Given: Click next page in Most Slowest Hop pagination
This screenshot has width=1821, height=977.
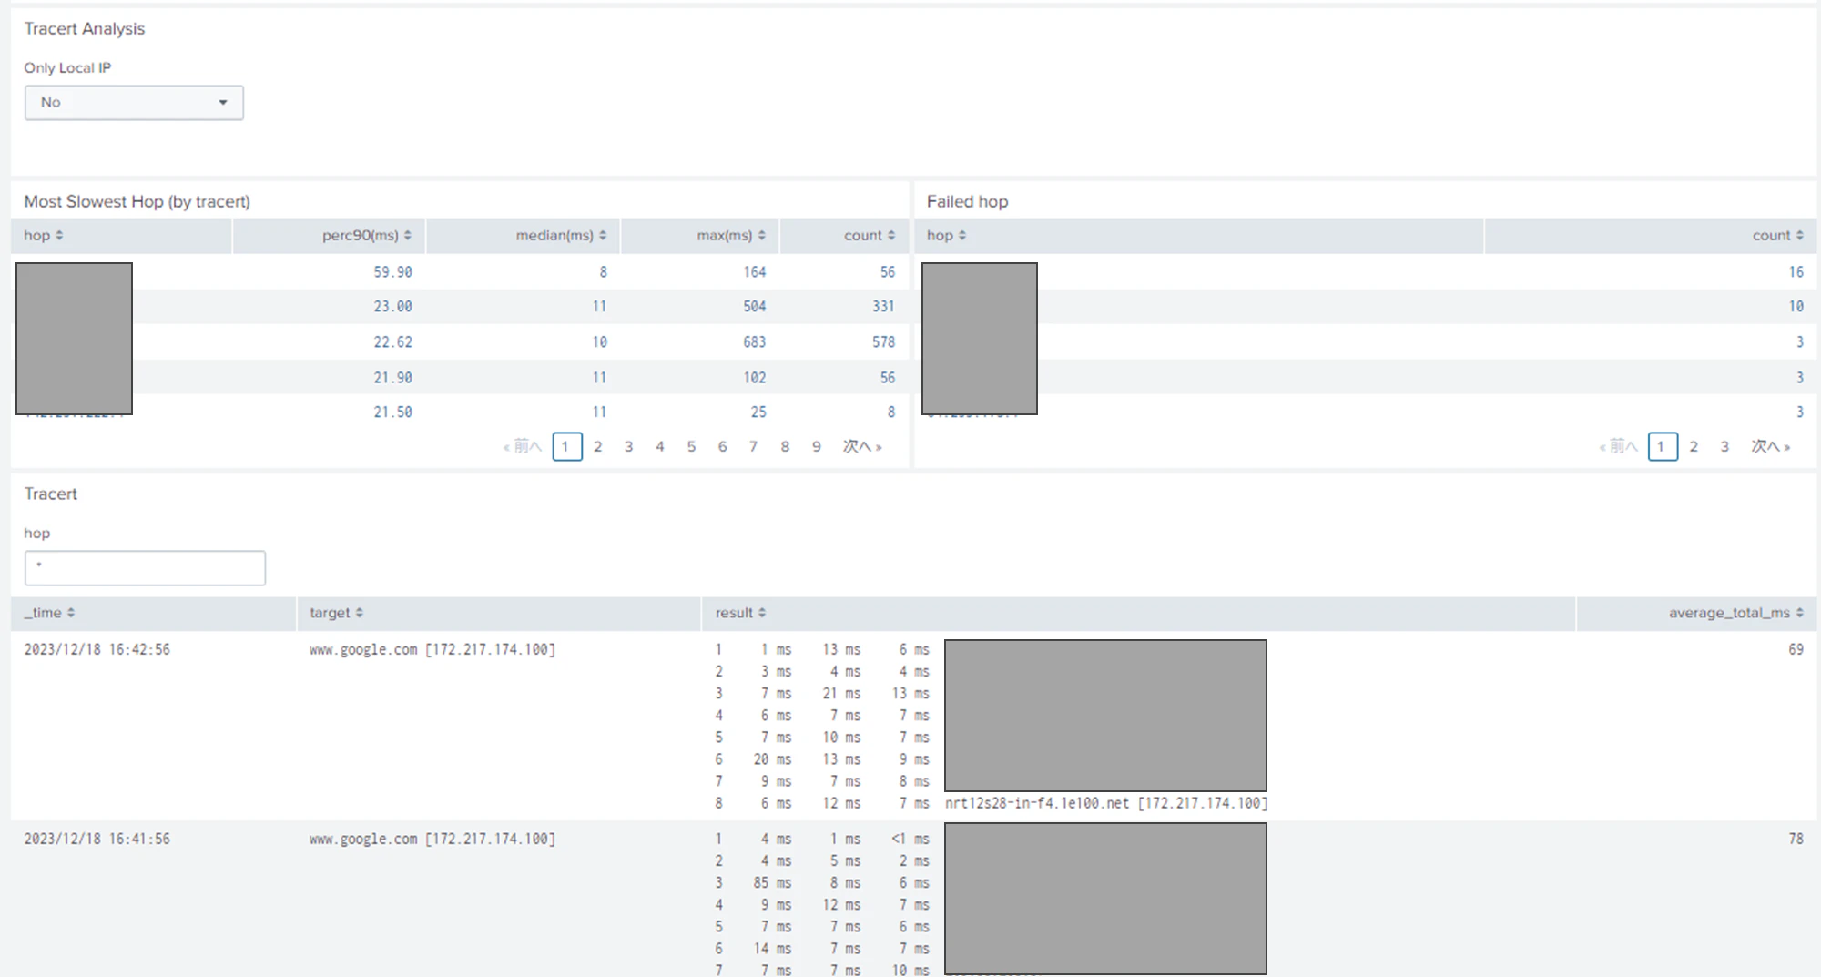Looking at the screenshot, I should (x=862, y=446).
